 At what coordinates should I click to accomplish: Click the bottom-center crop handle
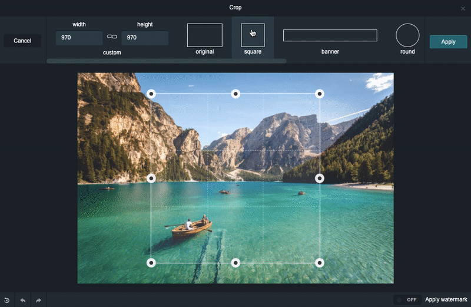tap(235, 263)
